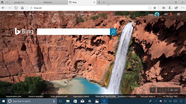The width and height of the screenshot is (186, 104).
Task: Close the Bing tab
Action: coord(94,2)
